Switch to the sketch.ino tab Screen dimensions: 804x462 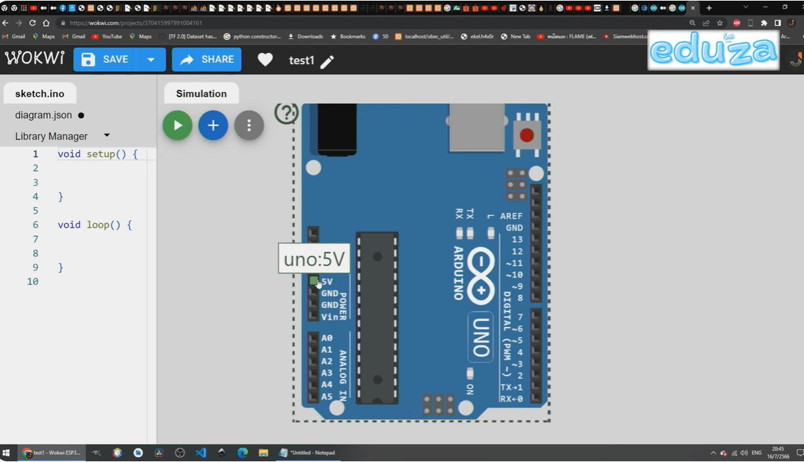tap(40, 94)
